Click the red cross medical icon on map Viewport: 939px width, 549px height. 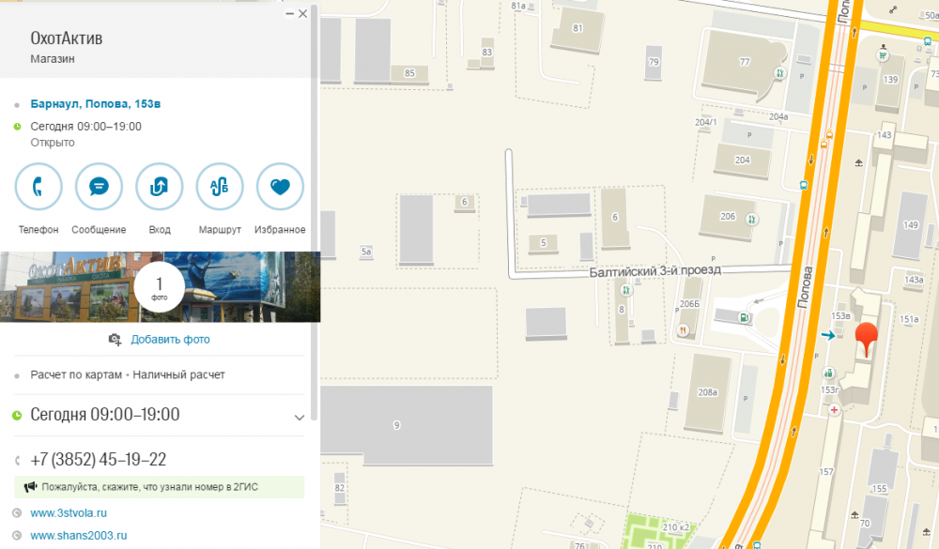pos(834,410)
